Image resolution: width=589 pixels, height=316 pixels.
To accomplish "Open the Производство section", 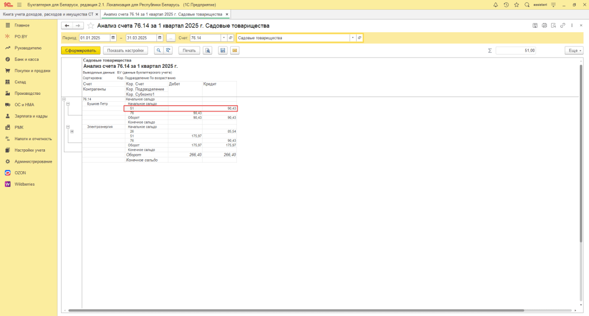I will coord(28,94).
